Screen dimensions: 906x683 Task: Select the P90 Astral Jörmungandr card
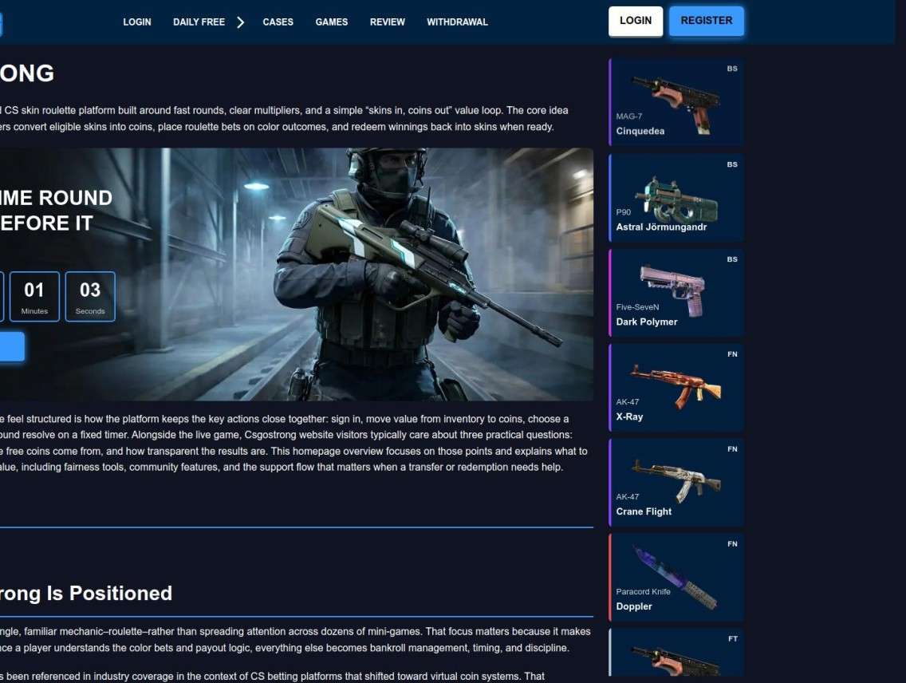[x=676, y=198]
